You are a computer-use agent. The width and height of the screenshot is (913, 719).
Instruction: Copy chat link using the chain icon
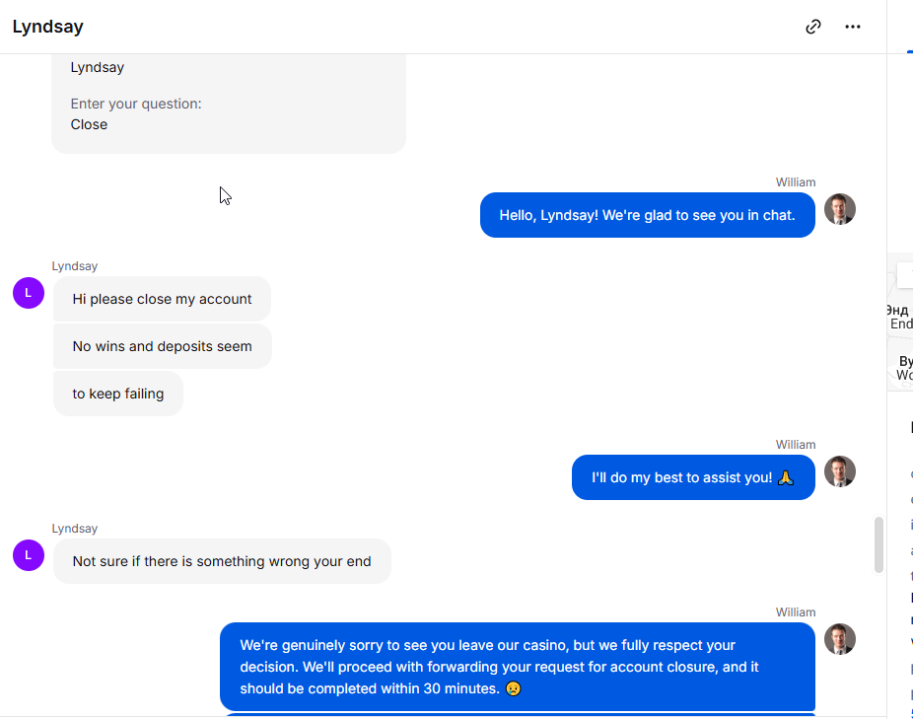point(812,27)
